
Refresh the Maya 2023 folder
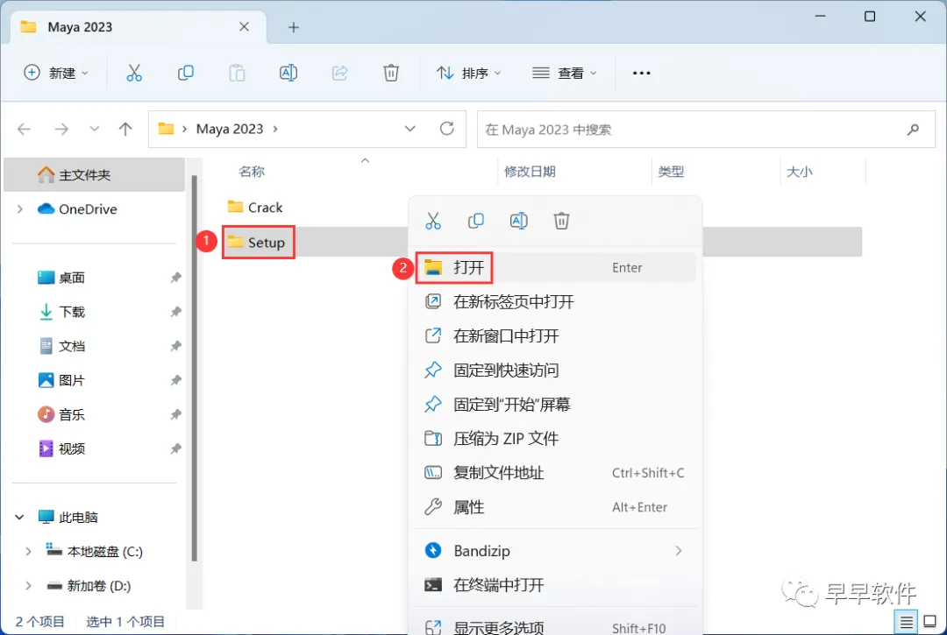tap(447, 129)
